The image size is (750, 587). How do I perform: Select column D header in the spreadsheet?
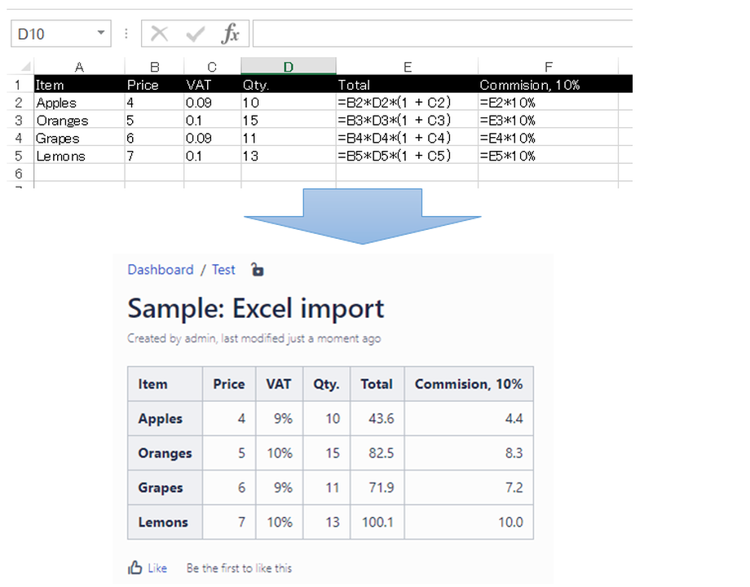pyautogui.click(x=287, y=66)
